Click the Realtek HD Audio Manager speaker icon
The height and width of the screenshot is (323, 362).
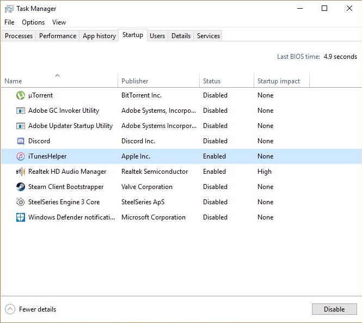(x=21, y=172)
